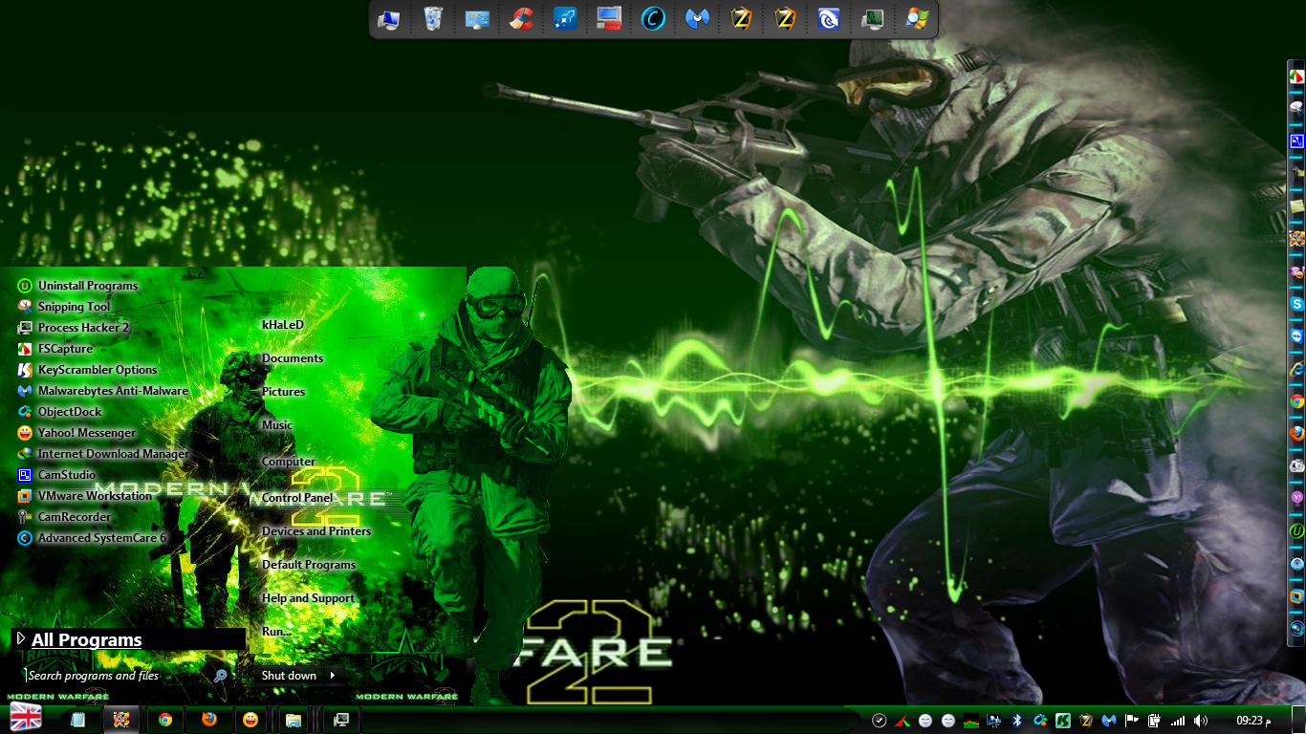Open the Shut down options arrow
The image size is (1306, 734).
click(x=333, y=676)
